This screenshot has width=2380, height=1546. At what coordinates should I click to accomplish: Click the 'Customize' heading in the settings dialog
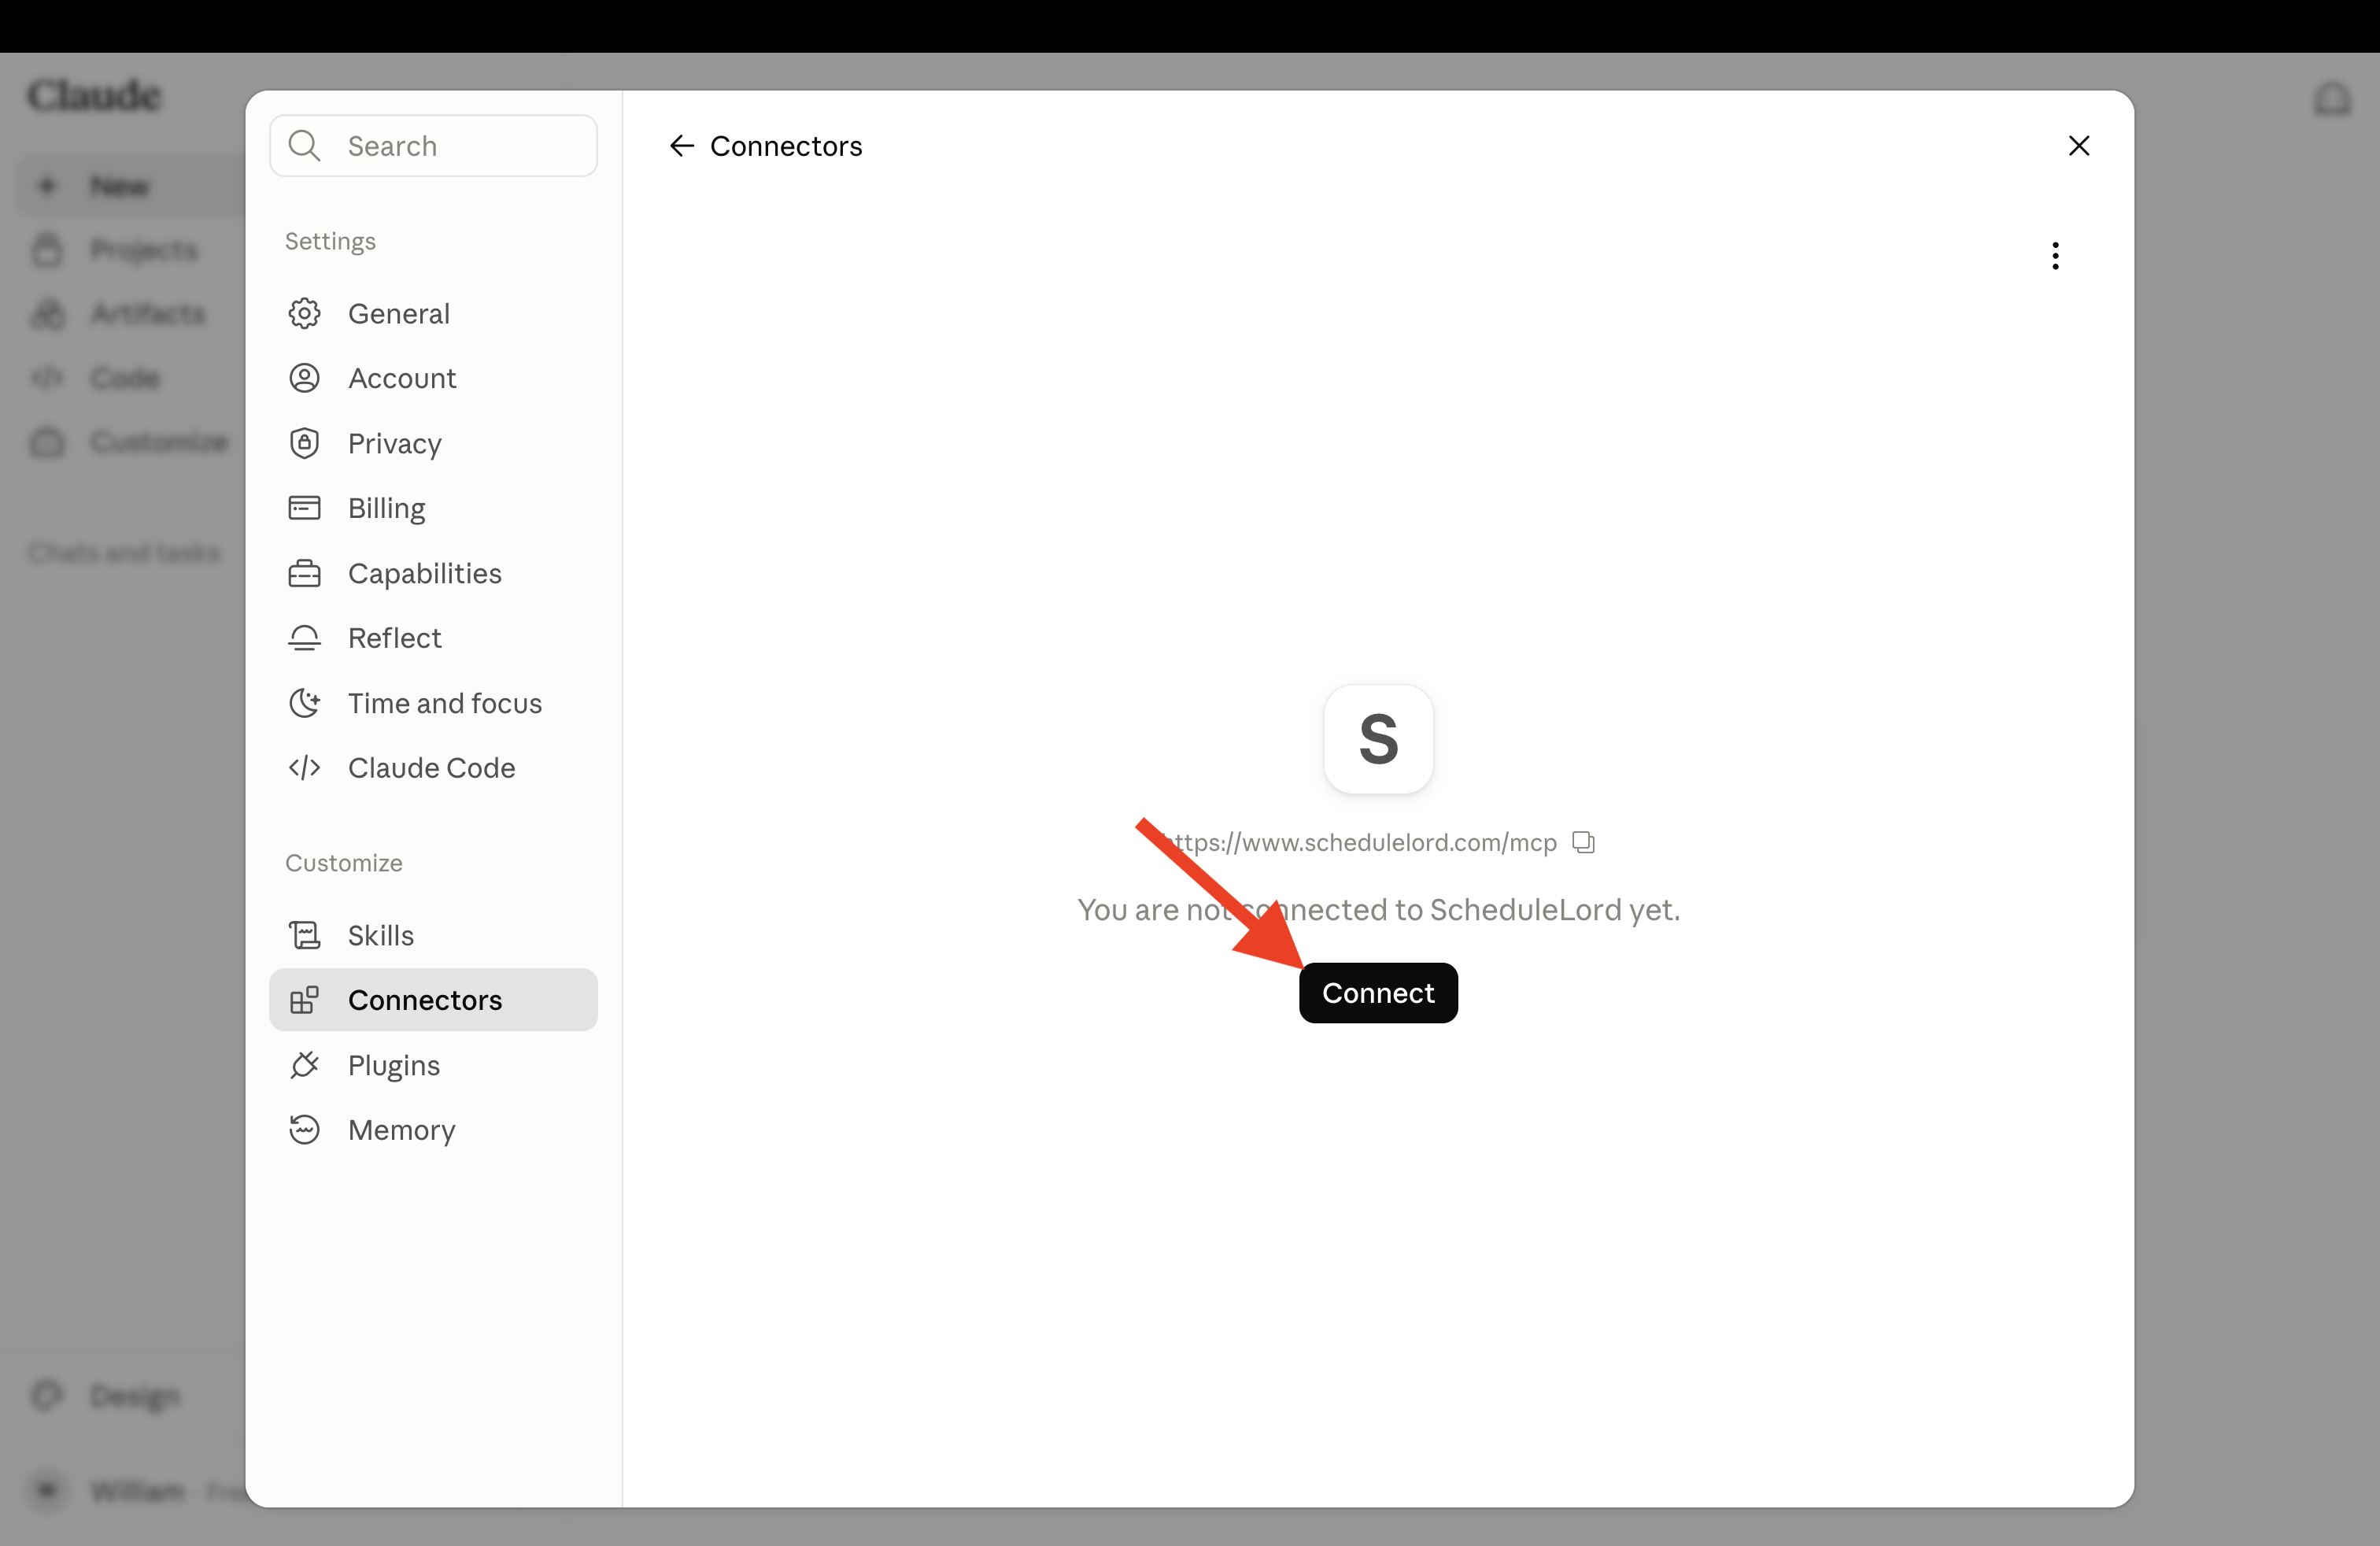point(344,863)
